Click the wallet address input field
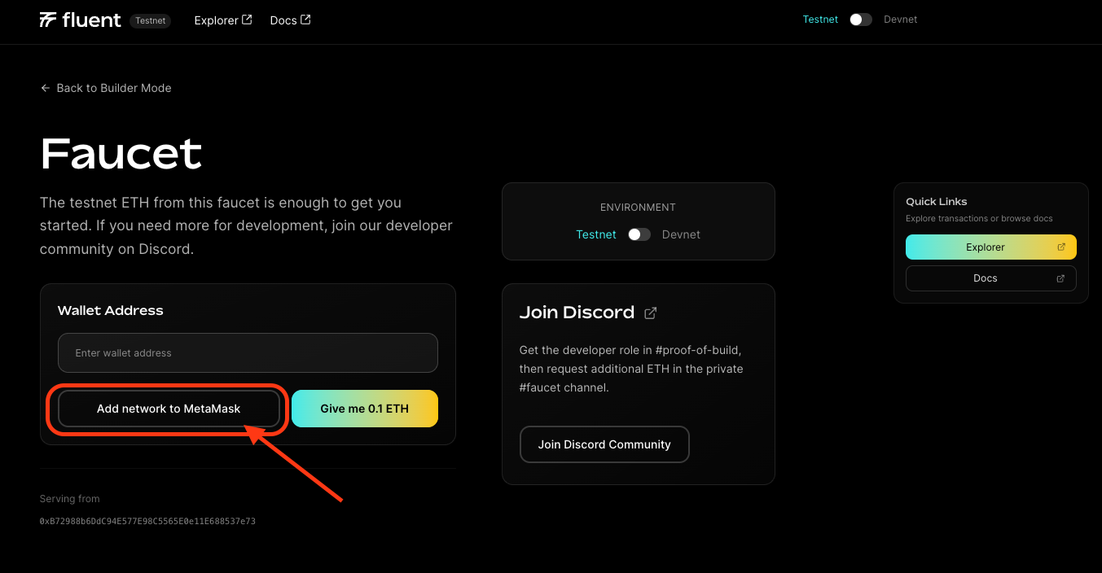This screenshot has width=1102, height=573. point(248,352)
